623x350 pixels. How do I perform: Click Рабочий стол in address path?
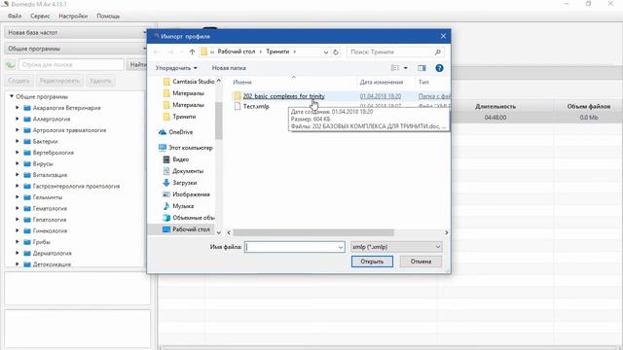237,52
